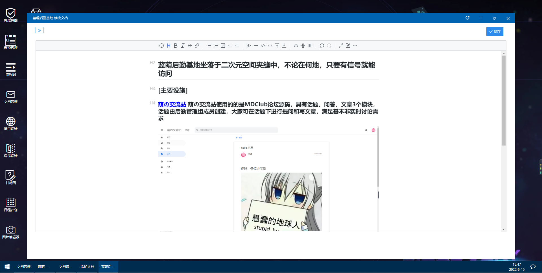
Task: Open the Heading level dropdown
Action: [169, 46]
